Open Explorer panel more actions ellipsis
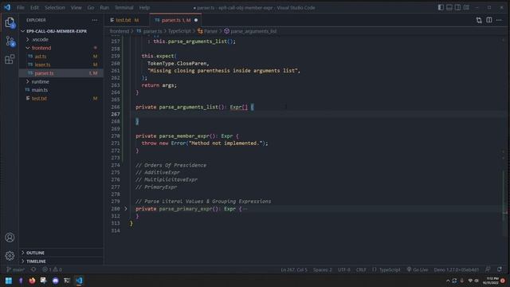 point(95,20)
